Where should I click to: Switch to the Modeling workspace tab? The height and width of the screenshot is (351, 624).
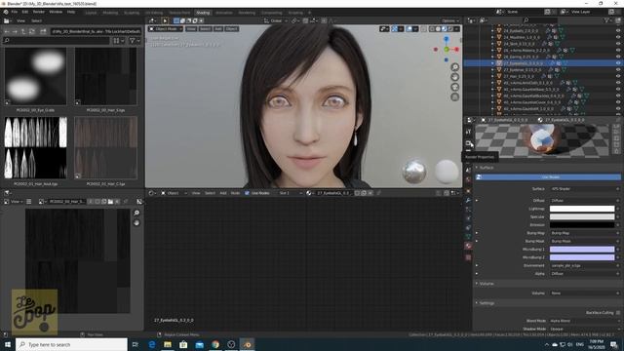pos(110,13)
